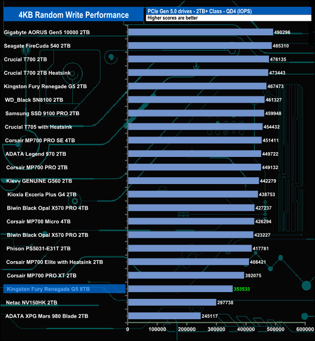Select the Seagate FireCuda 540 2TB label

pos(37,46)
